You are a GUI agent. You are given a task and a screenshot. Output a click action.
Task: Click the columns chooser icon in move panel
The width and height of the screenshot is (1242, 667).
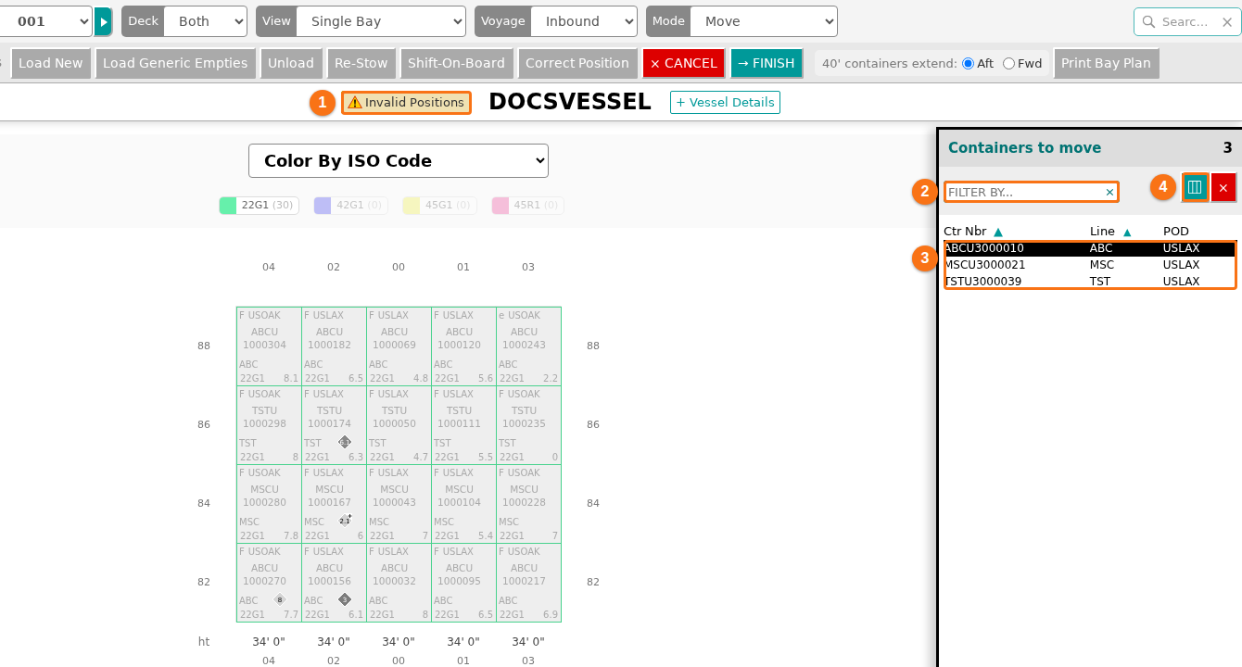pos(1195,187)
